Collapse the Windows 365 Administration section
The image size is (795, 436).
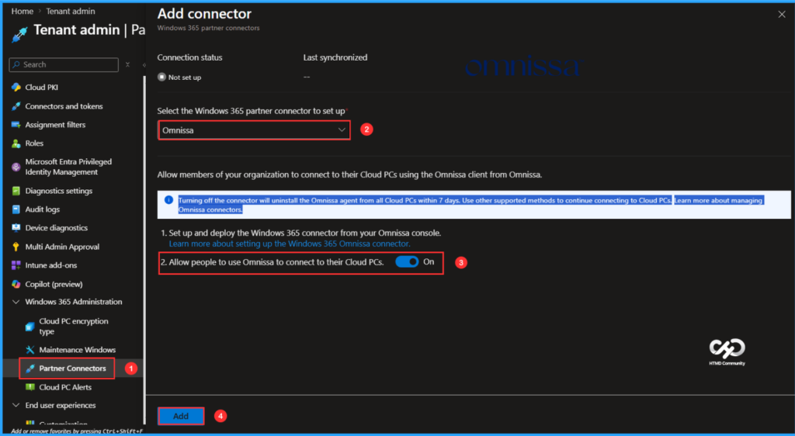point(16,302)
